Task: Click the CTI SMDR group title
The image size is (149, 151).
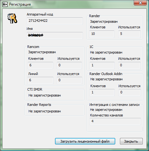Action: (35, 89)
